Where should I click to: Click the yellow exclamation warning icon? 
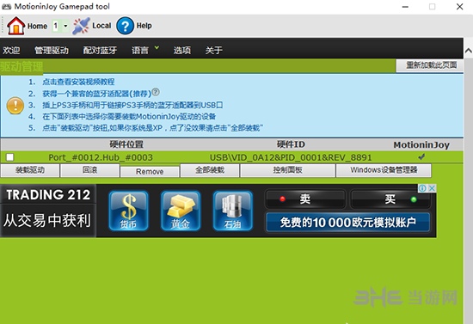15,106
